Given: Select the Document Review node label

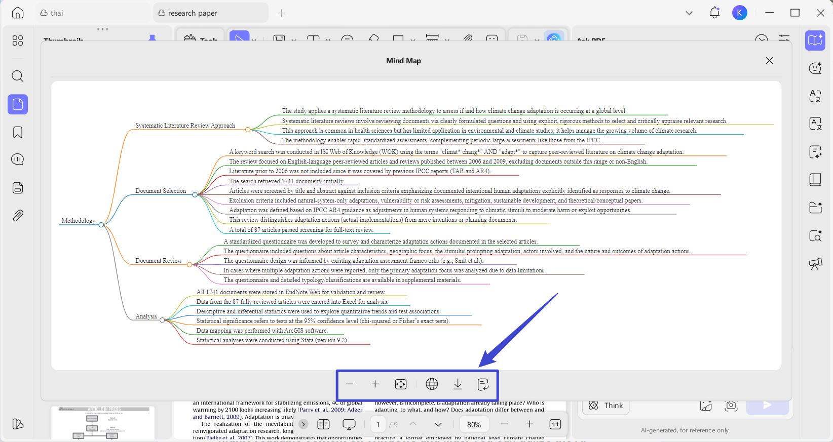Looking at the screenshot, I should [159, 261].
